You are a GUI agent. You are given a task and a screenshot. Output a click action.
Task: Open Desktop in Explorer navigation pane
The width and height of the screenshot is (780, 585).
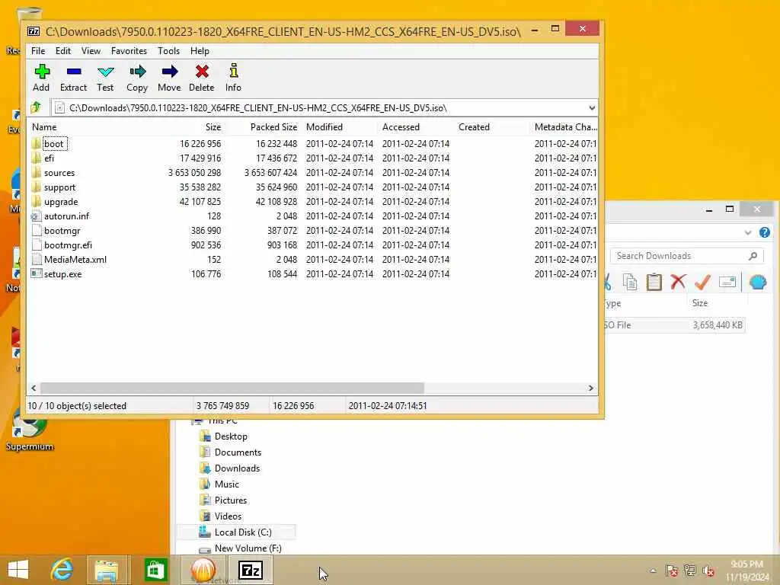[231, 436]
